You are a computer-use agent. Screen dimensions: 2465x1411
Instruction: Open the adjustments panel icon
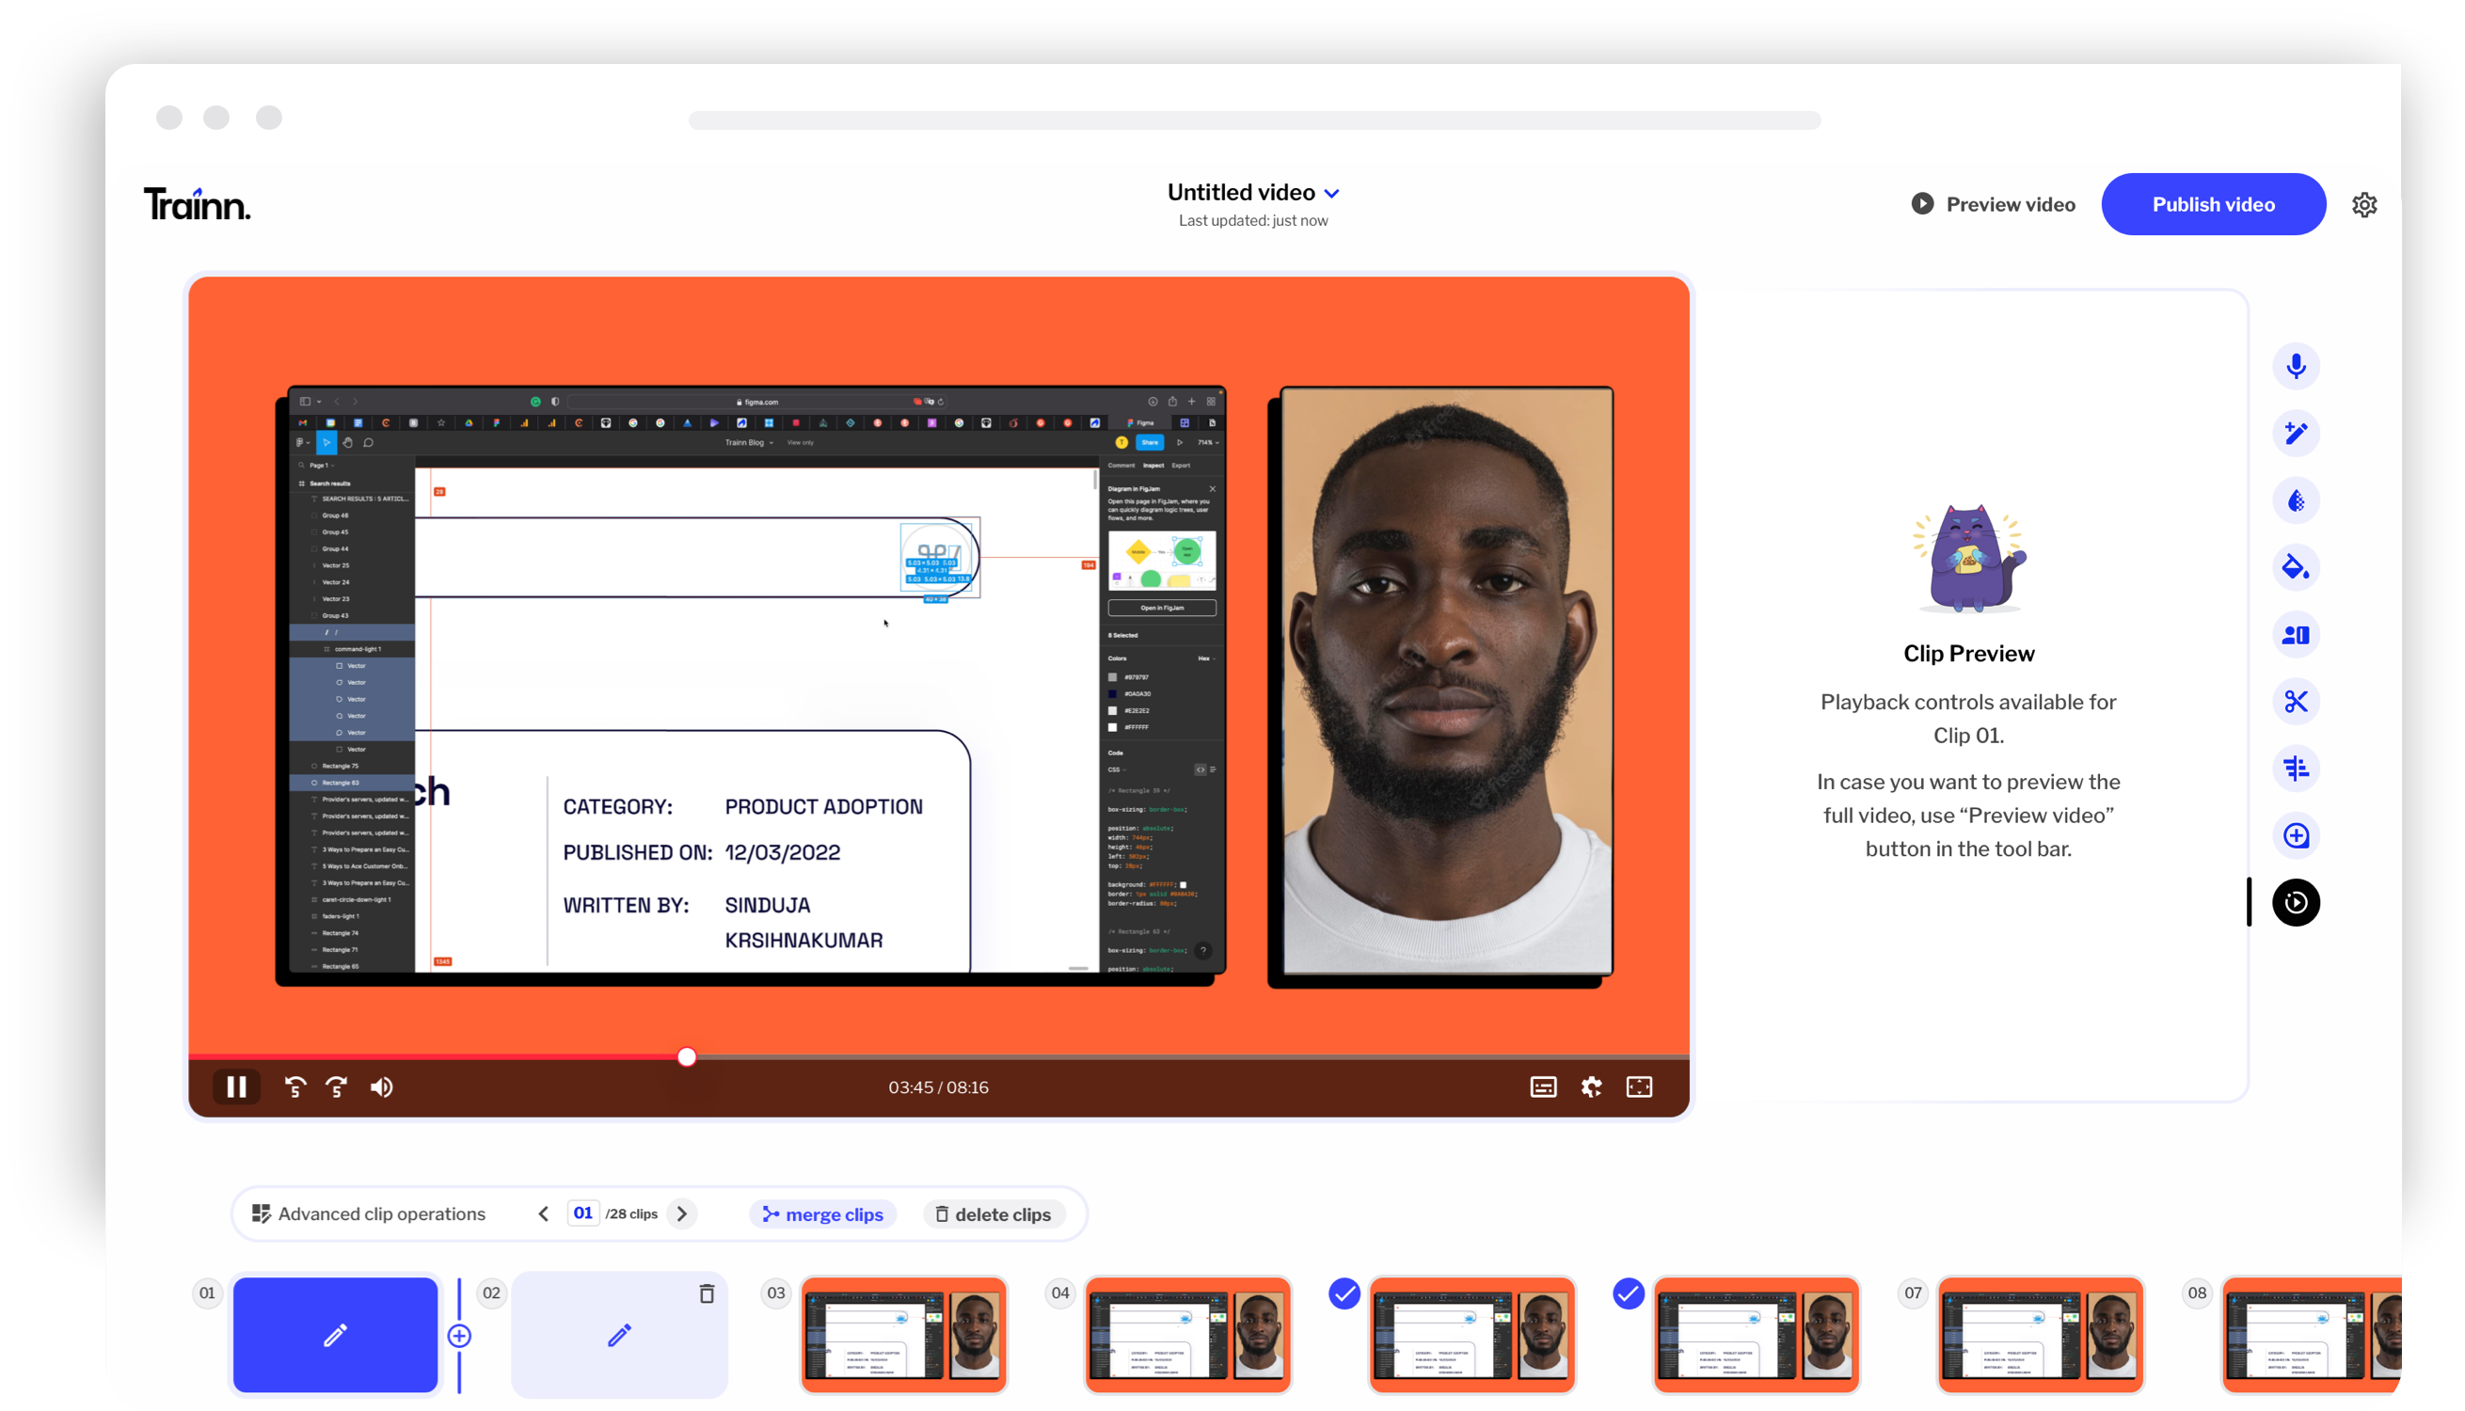tap(2296, 769)
